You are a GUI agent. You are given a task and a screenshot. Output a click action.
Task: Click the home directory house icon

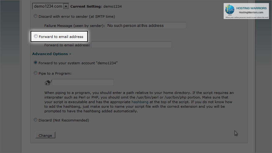[x=47, y=83]
